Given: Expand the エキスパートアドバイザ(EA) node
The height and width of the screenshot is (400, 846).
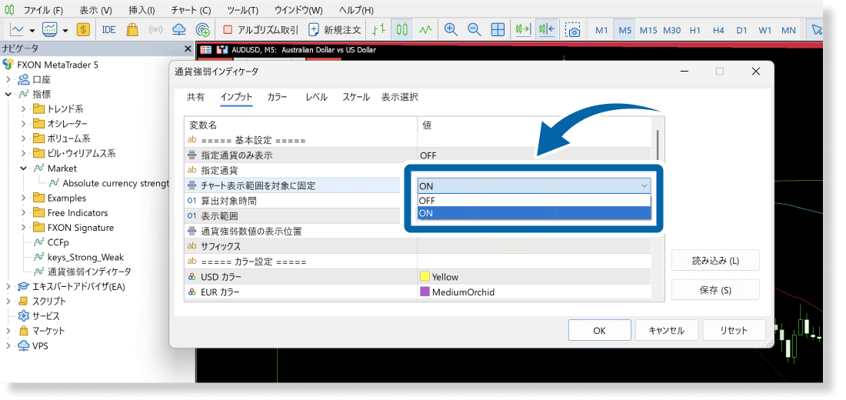Looking at the screenshot, I should pyautogui.click(x=8, y=287).
